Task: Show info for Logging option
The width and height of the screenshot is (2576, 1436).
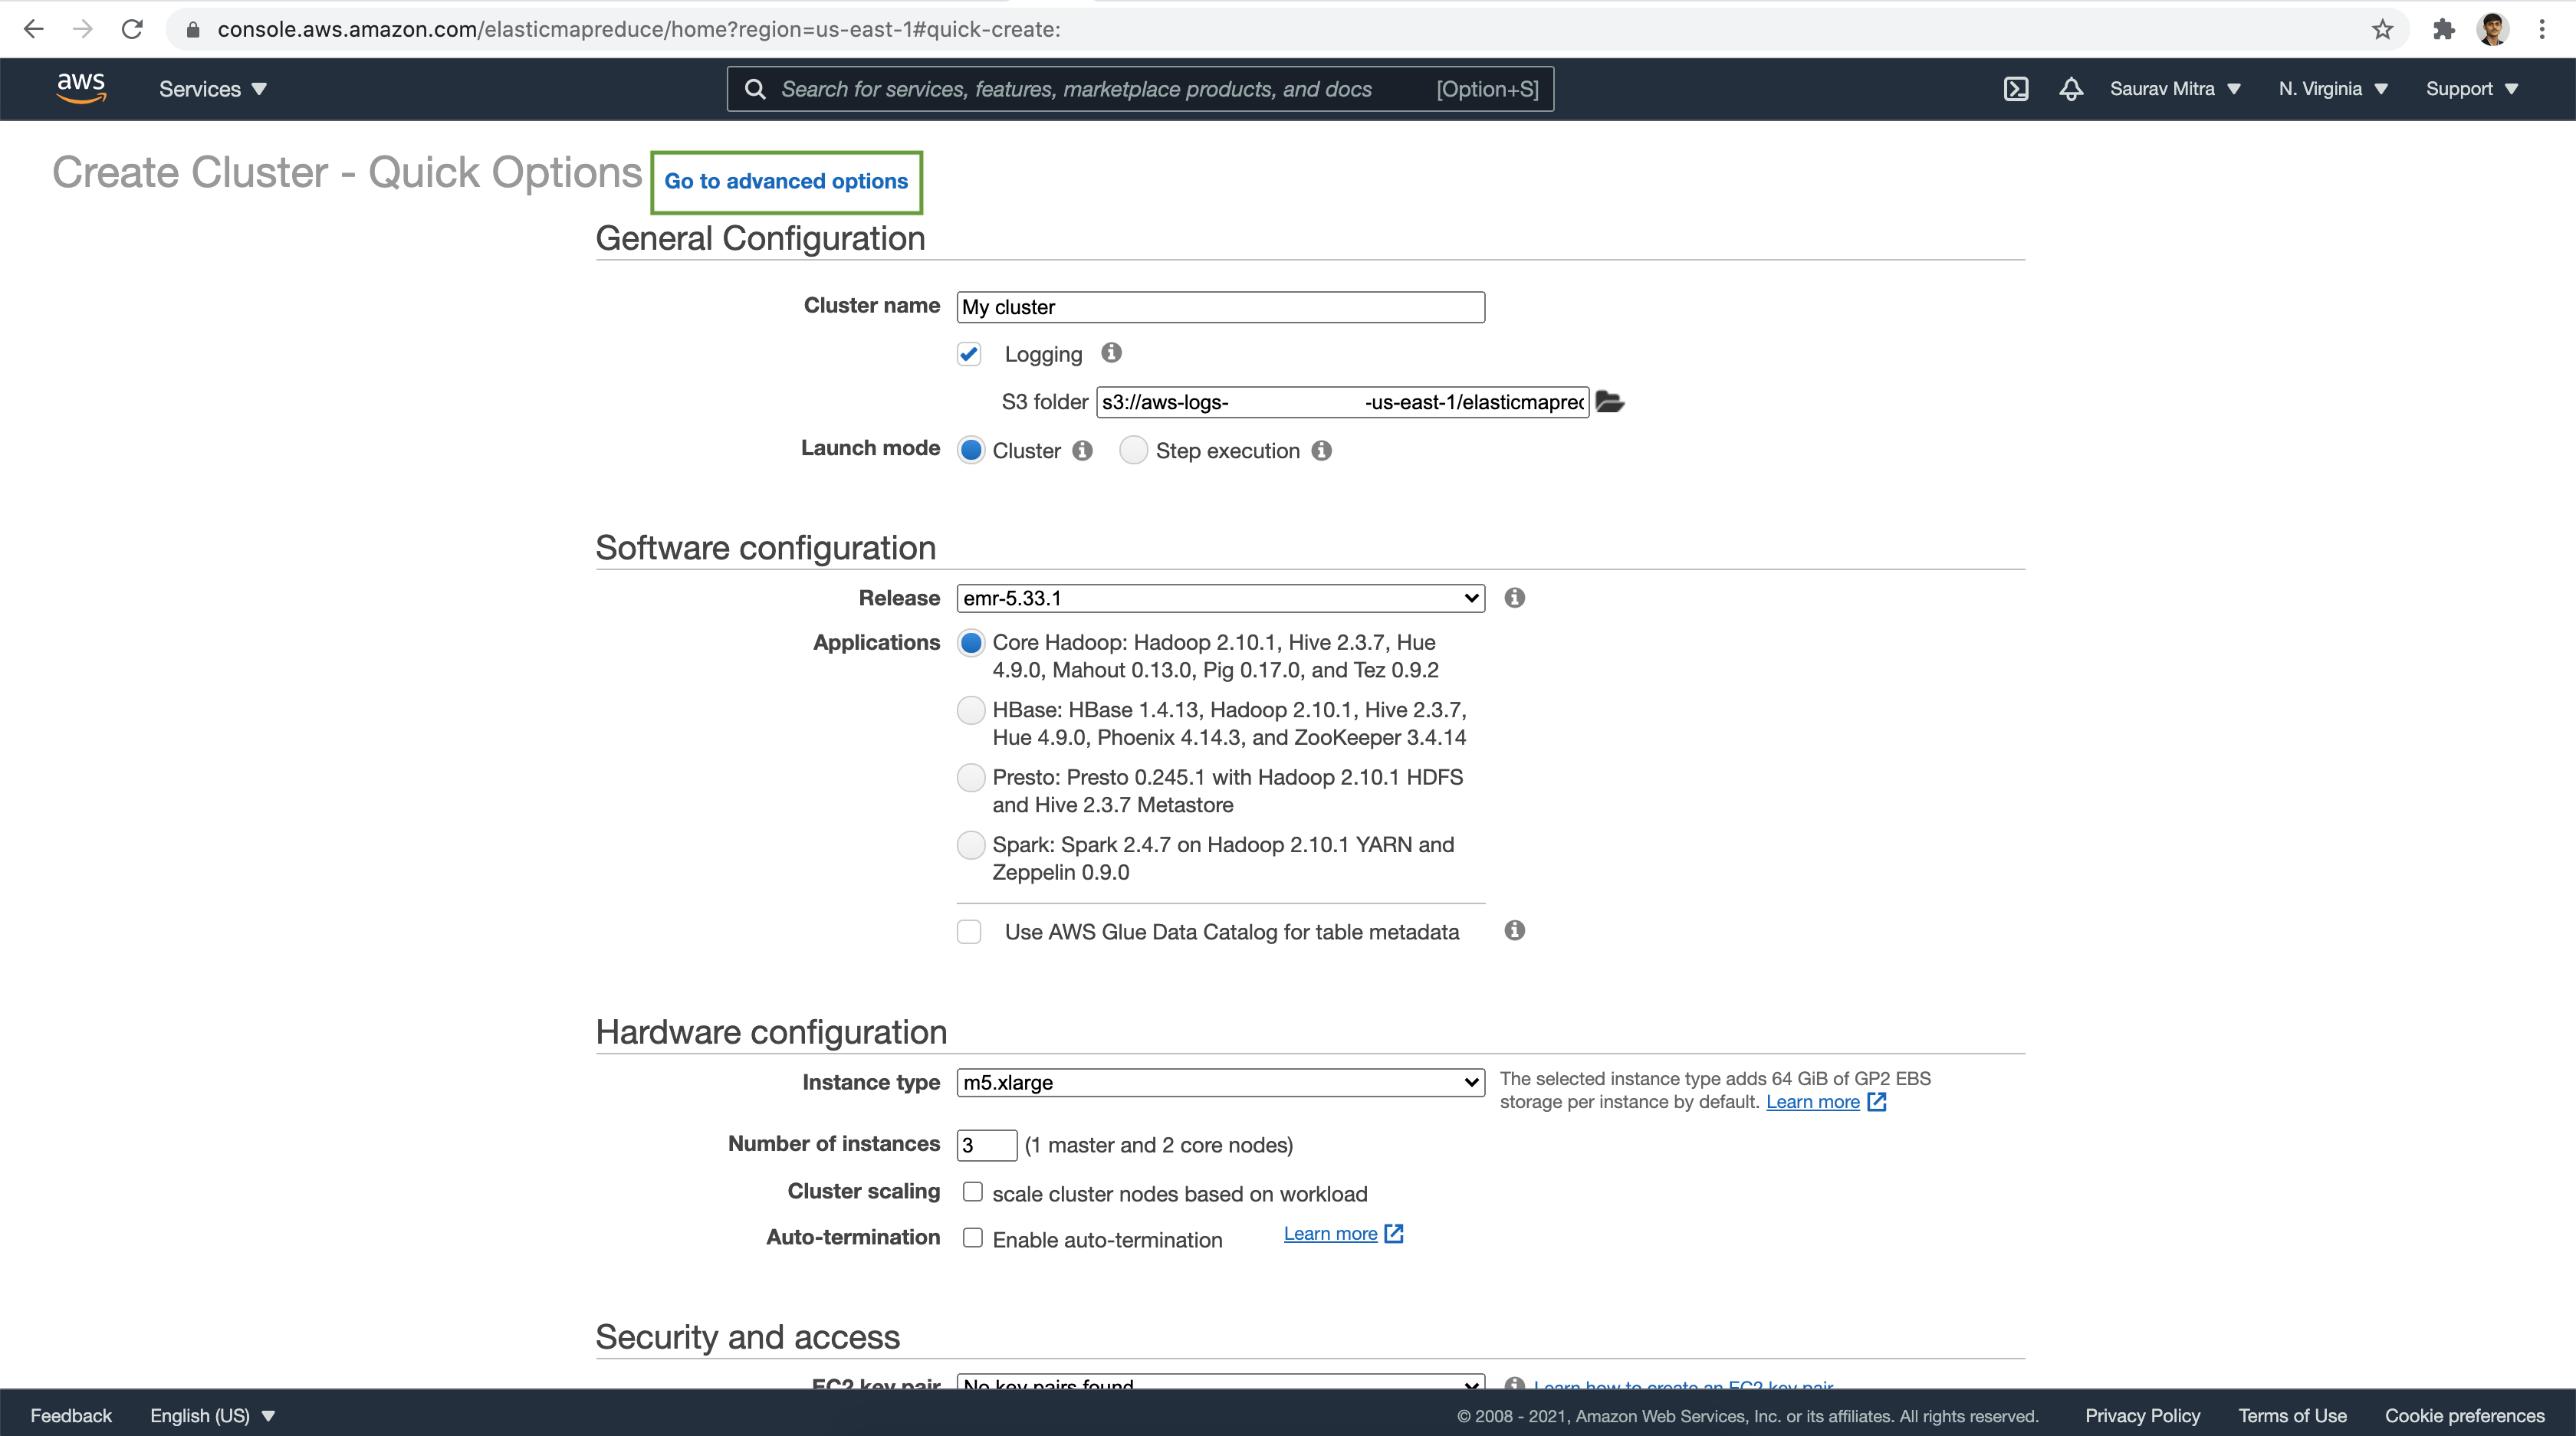Action: (x=1111, y=352)
